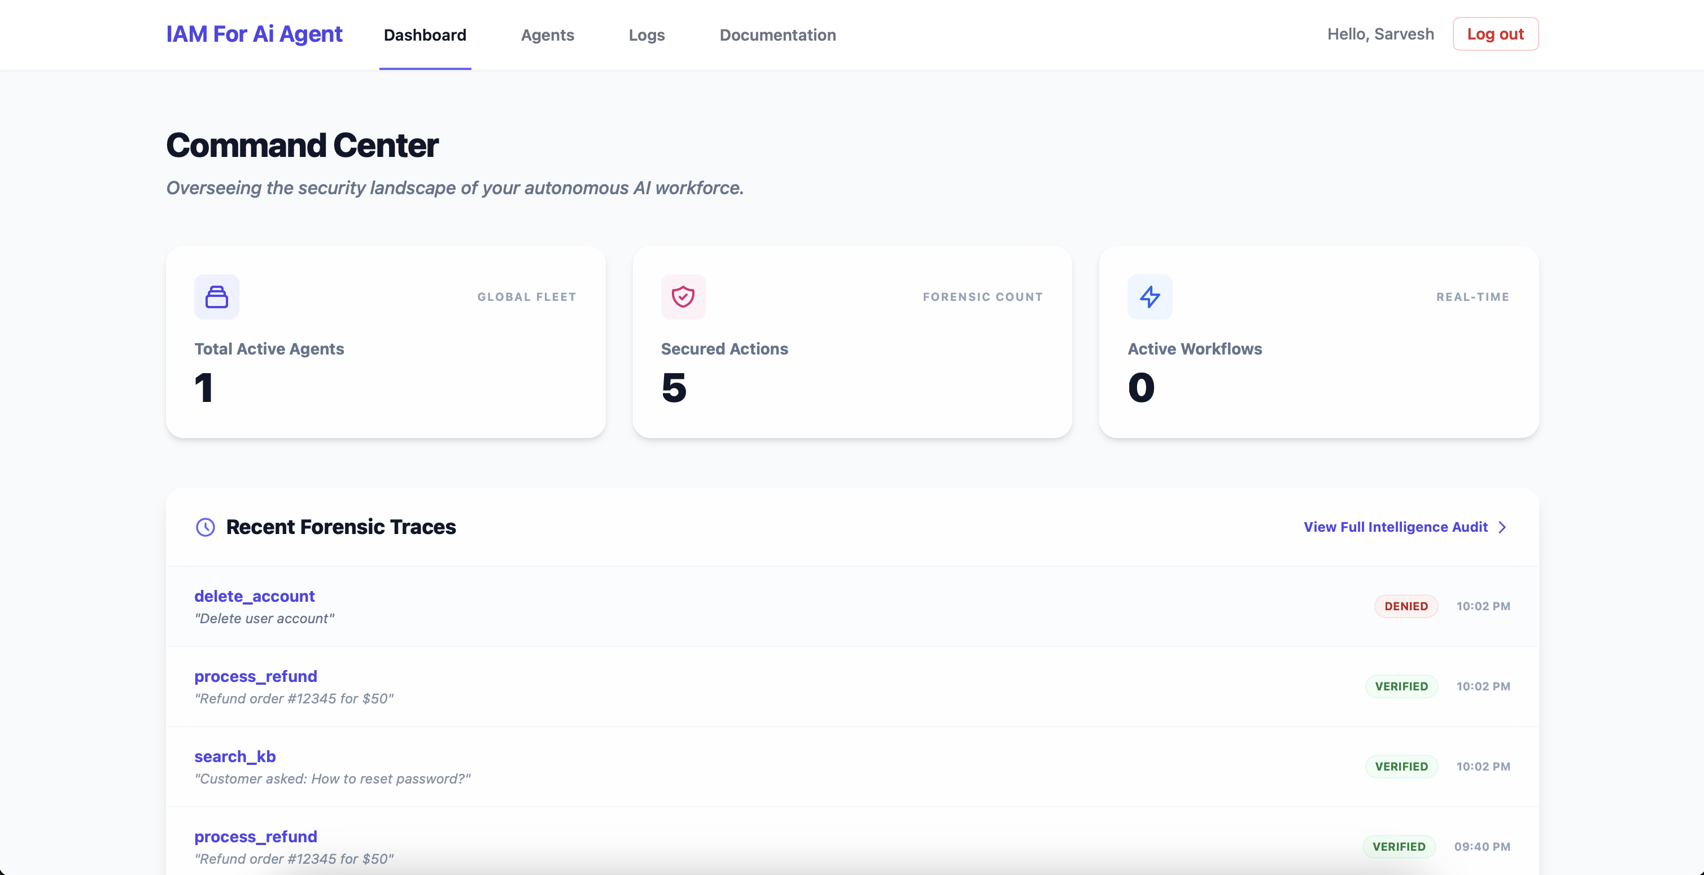The image size is (1704, 875).
Task: Click the IAM For Ai Agent logo
Action: 254,34
